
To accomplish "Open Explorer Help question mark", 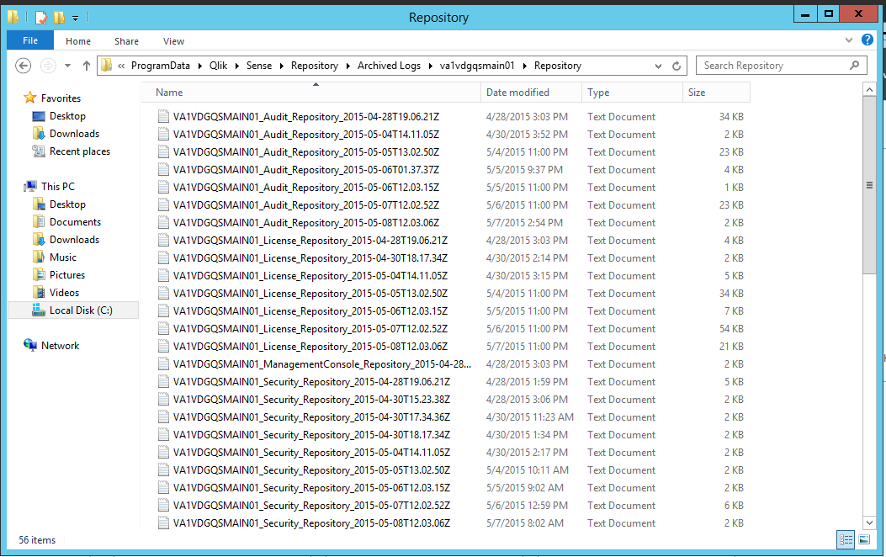I will tap(867, 40).
